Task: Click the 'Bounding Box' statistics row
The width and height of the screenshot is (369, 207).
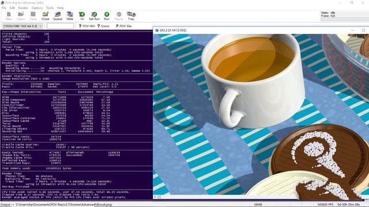Action: (56, 132)
